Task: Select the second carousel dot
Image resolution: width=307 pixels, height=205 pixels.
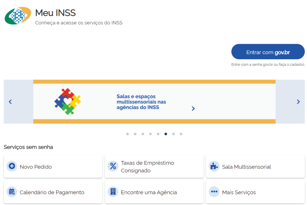Action: click(135, 134)
